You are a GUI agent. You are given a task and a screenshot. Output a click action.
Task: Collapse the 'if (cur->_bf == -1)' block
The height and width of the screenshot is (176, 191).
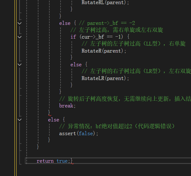coord(20,37)
